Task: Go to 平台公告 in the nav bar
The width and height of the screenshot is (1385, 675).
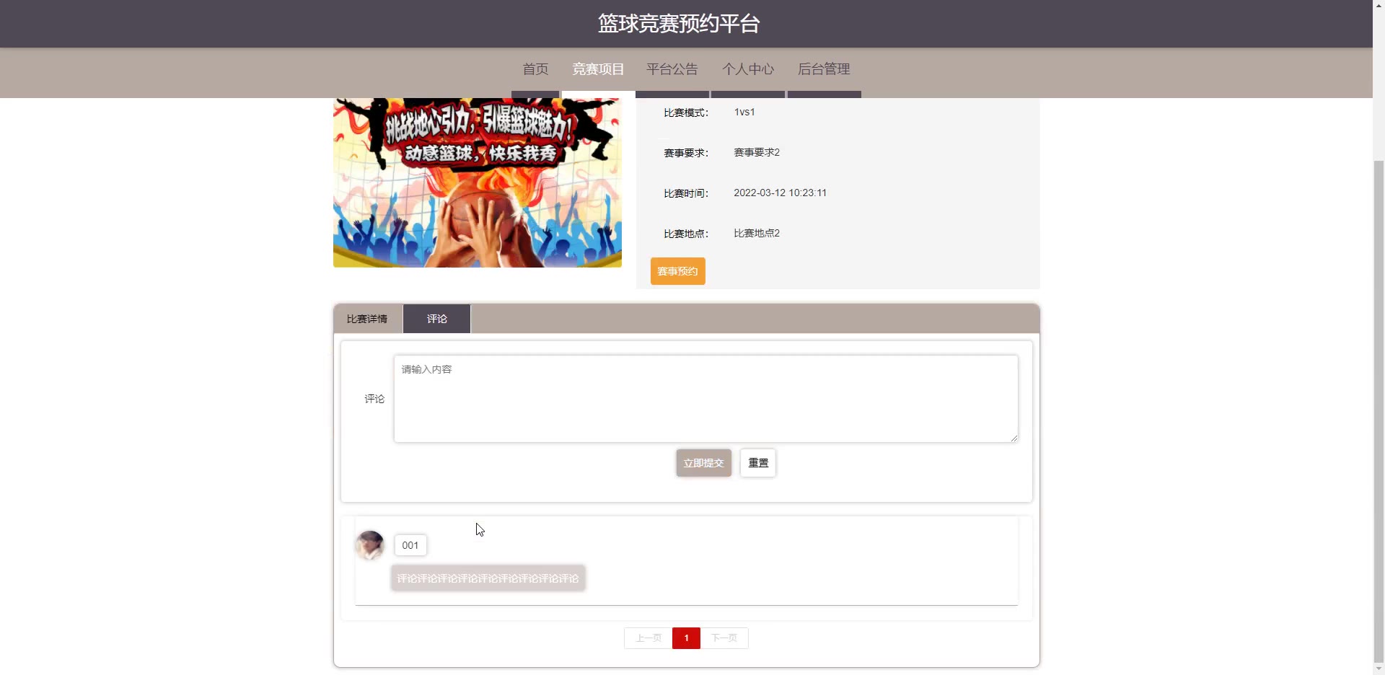Action: [x=672, y=69]
